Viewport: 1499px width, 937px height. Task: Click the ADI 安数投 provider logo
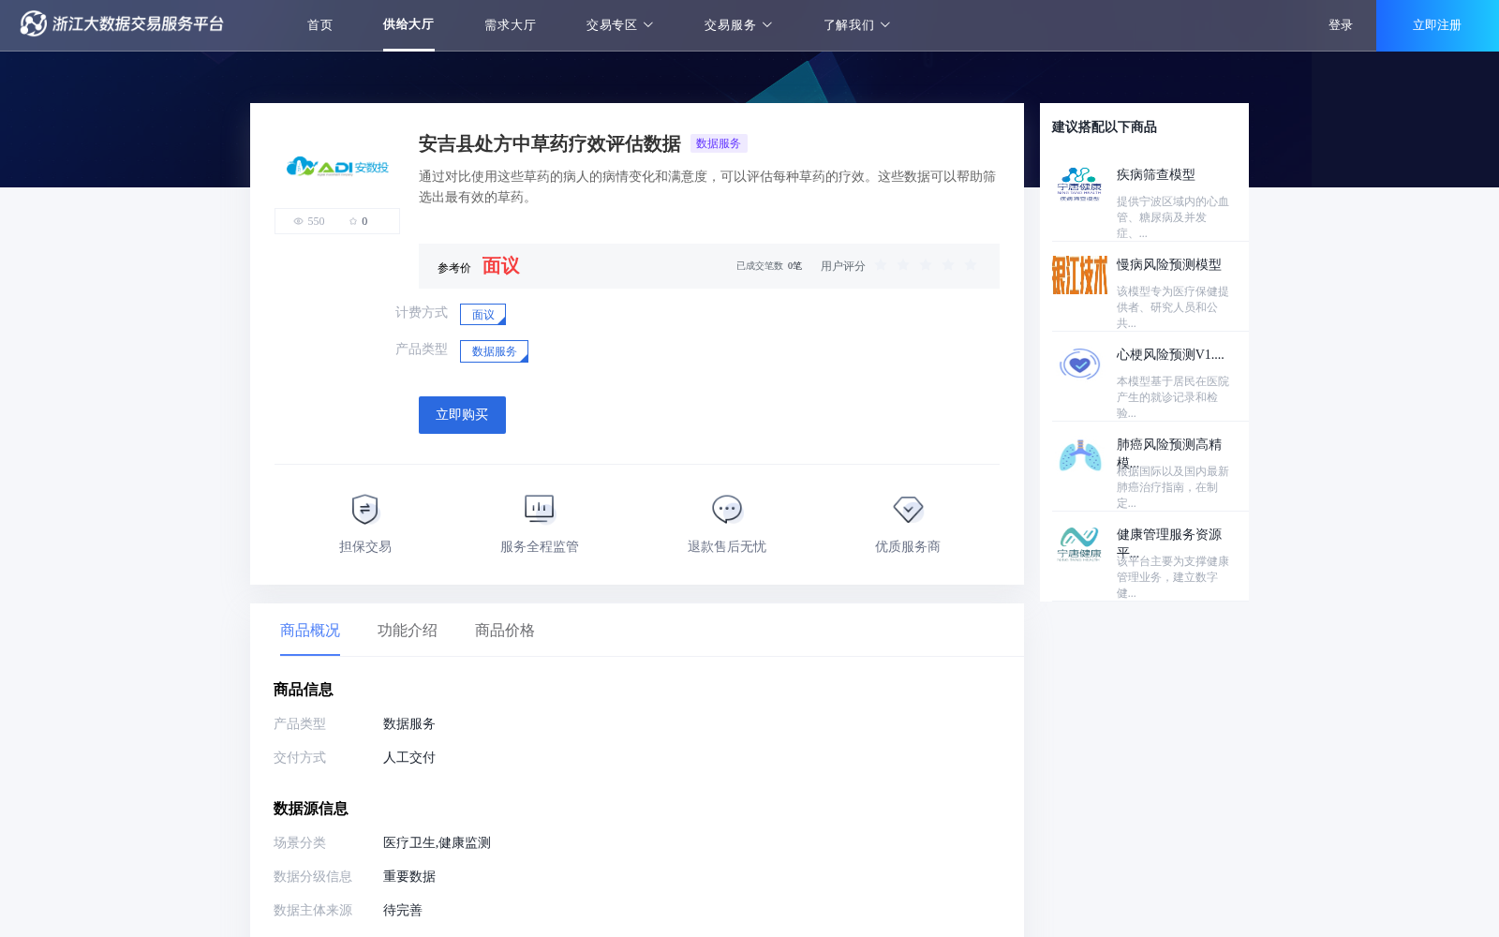coord(337,167)
